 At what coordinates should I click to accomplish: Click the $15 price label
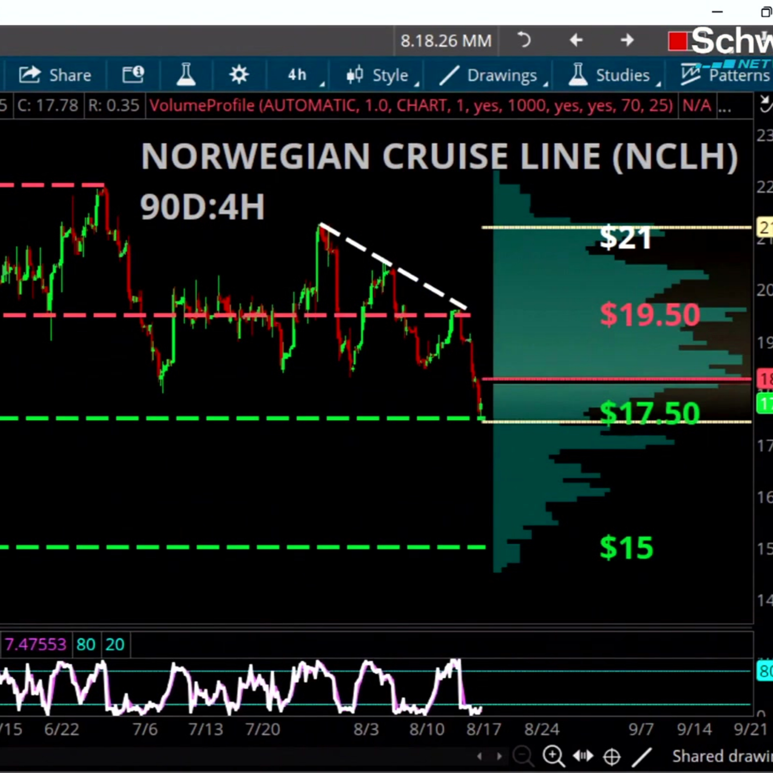[627, 547]
